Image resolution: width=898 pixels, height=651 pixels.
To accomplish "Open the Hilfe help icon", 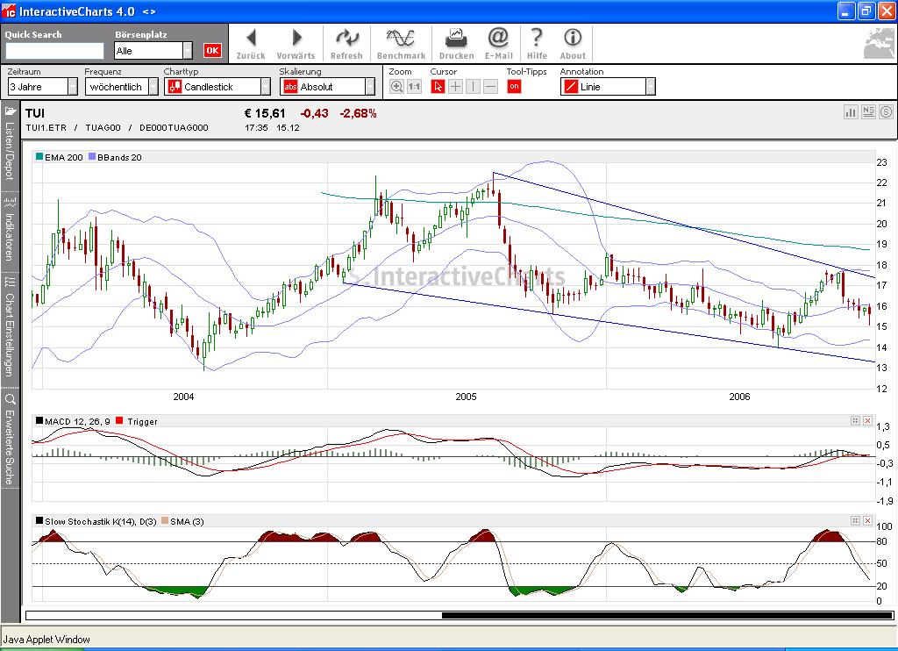I will pos(537,42).
